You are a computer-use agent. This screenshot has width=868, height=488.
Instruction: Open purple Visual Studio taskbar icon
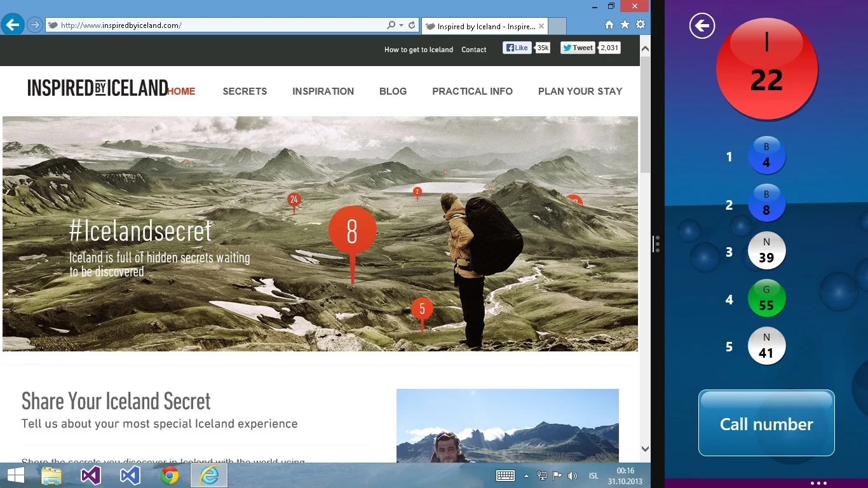pos(91,475)
